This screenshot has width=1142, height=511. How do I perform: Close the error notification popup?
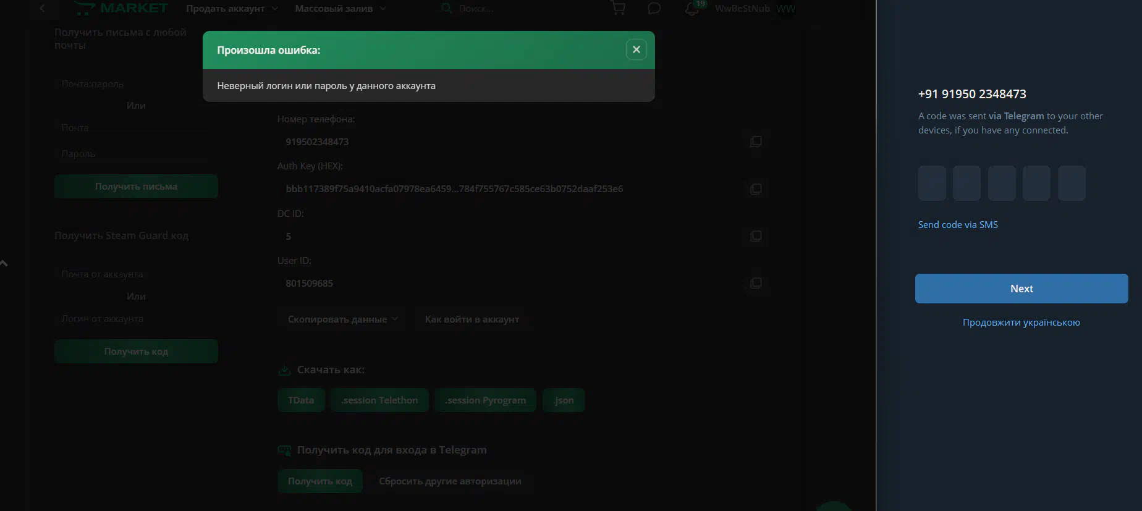point(636,49)
